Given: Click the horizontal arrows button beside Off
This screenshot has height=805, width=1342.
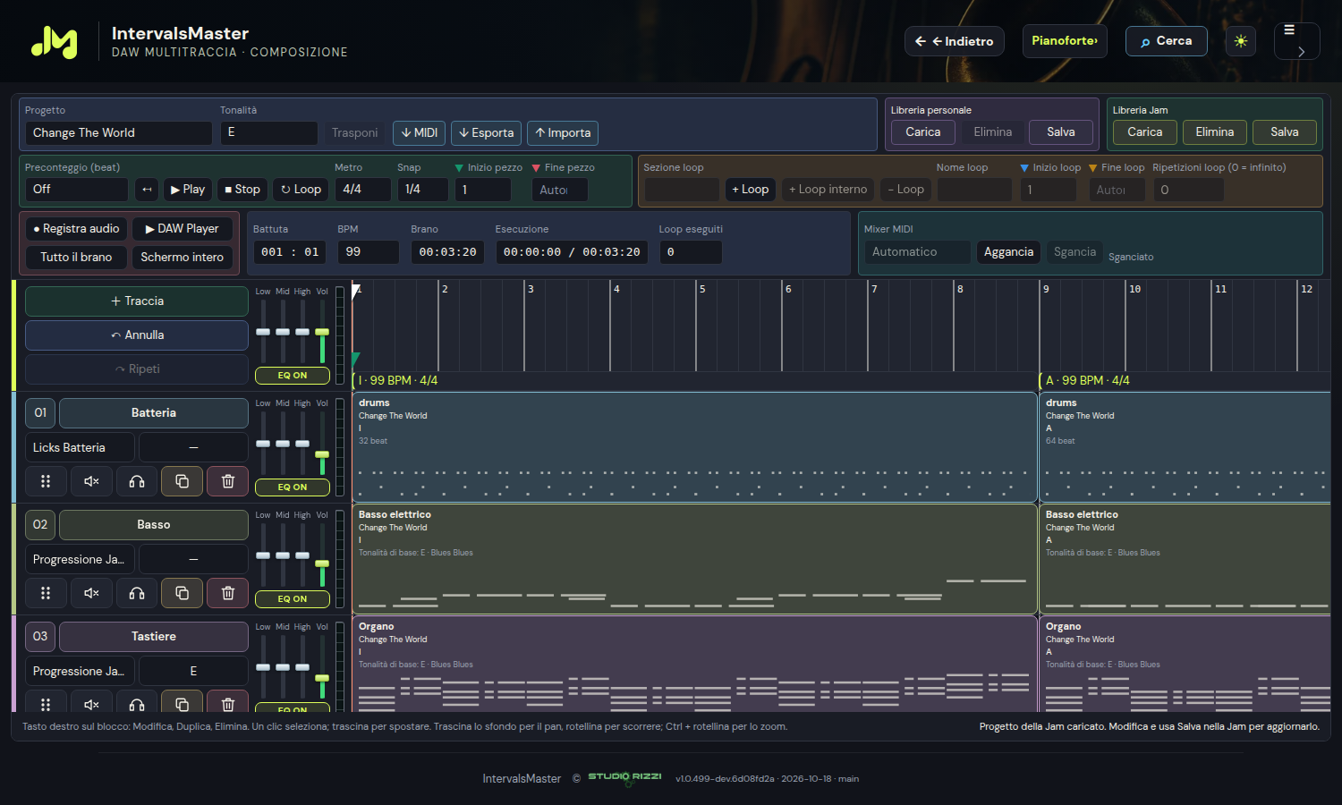Looking at the screenshot, I should pyautogui.click(x=147, y=190).
